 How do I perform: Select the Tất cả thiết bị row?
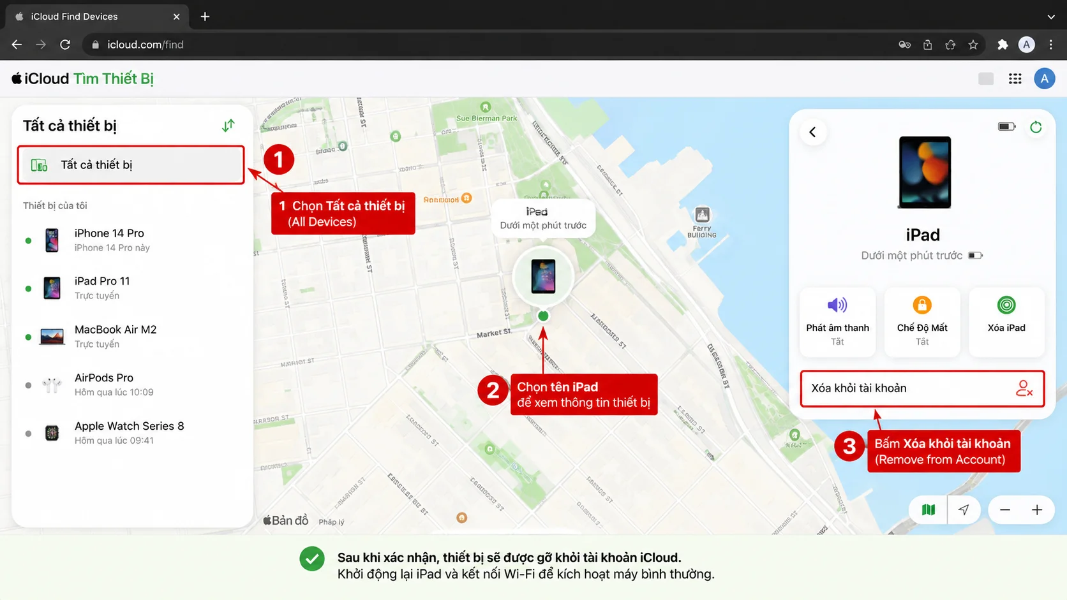131,165
